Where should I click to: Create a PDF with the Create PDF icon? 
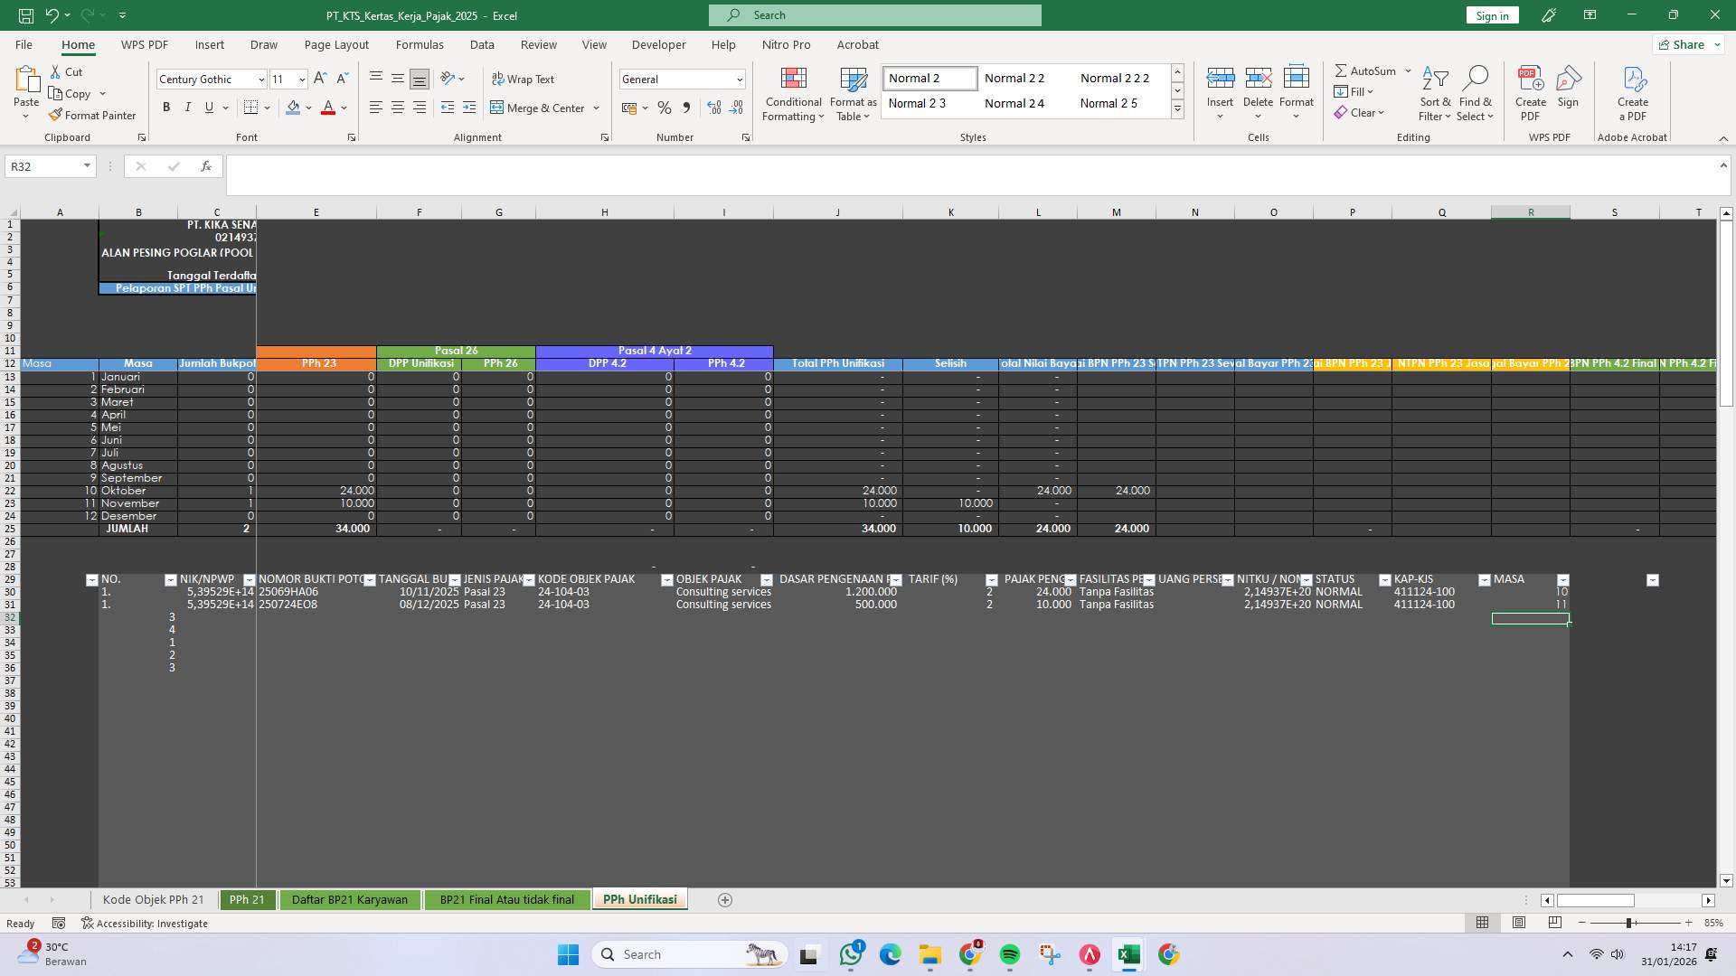click(x=1531, y=90)
